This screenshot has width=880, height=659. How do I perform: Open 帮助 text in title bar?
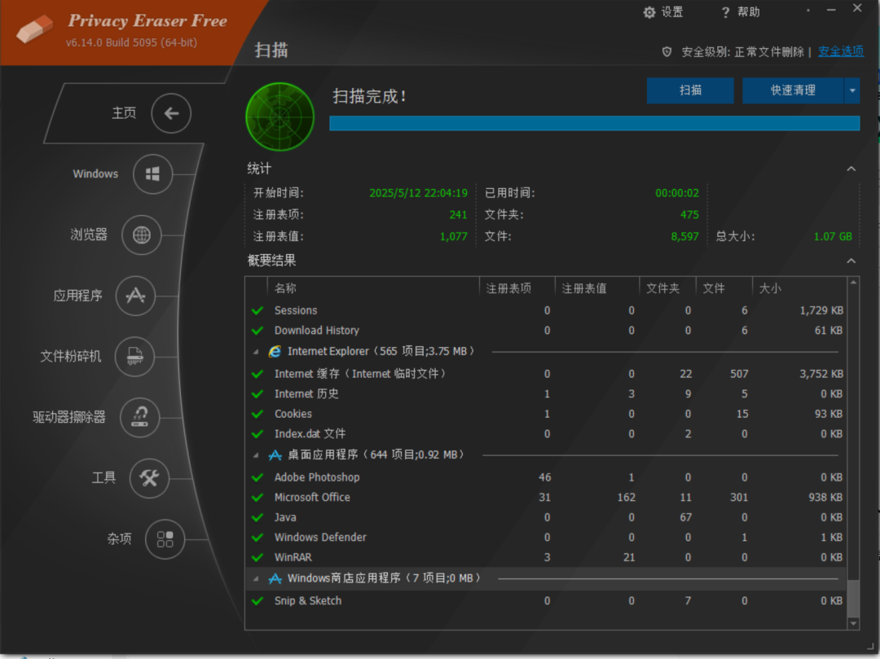[x=749, y=12]
